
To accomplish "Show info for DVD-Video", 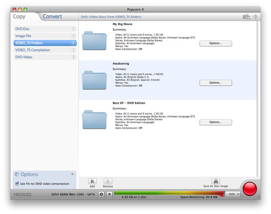I will 73,57.
